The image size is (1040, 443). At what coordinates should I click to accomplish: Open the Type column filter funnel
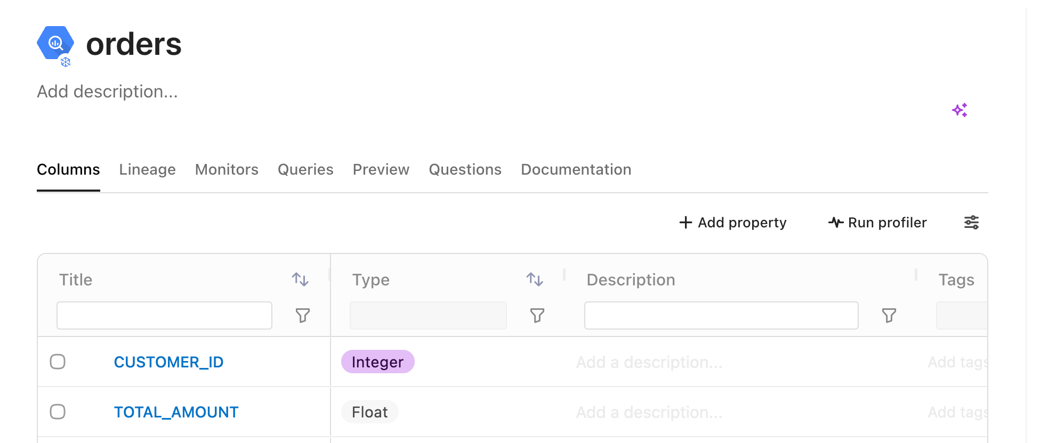click(x=537, y=316)
